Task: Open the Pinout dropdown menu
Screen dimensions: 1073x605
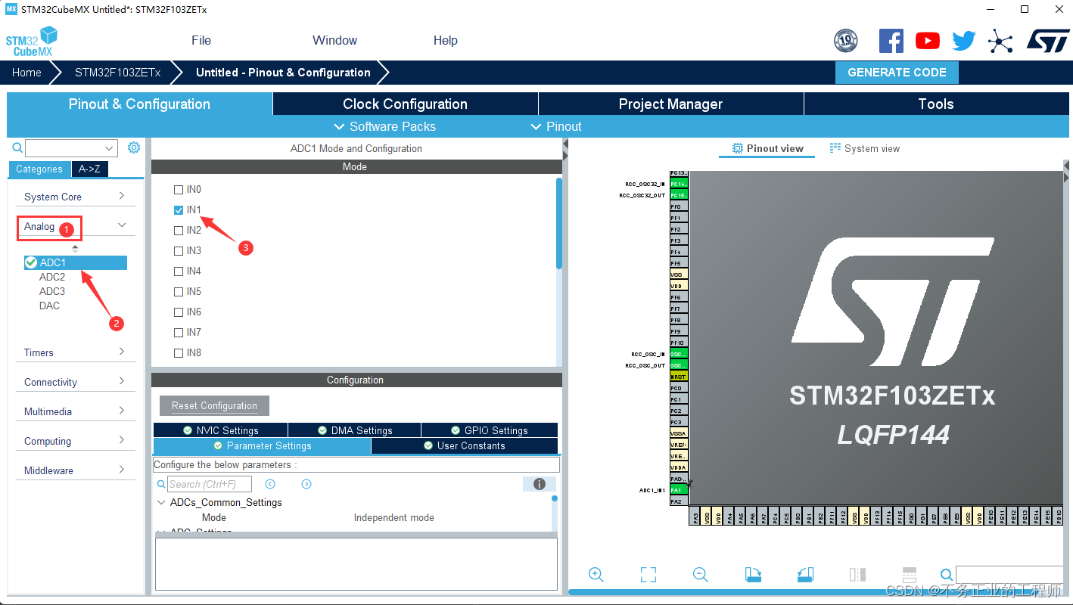Action: (x=556, y=126)
